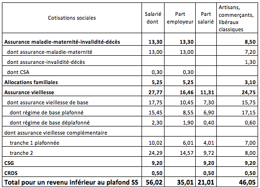Select 'dont assurance vieillesse de base' label
260x188 pixels.
coord(47,102)
